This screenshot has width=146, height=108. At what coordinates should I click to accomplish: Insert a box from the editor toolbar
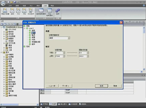tap(143, 22)
